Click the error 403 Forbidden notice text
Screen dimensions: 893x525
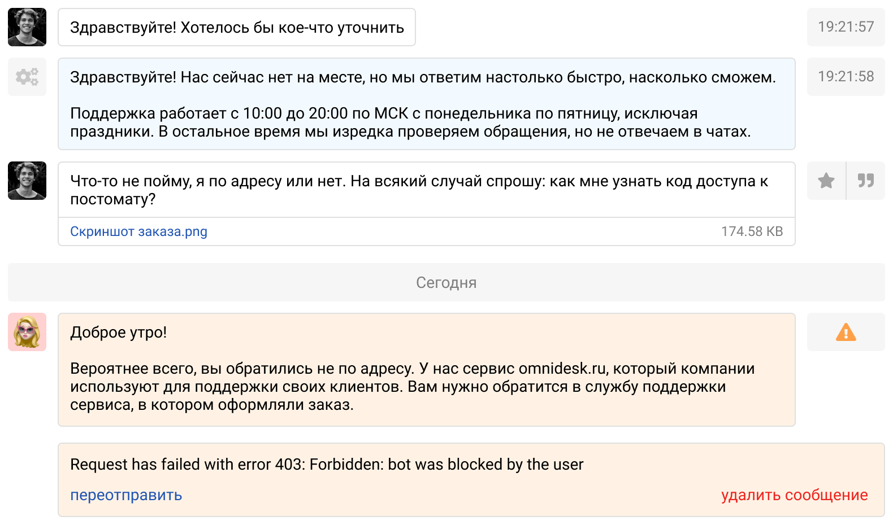pyautogui.click(x=327, y=465)
